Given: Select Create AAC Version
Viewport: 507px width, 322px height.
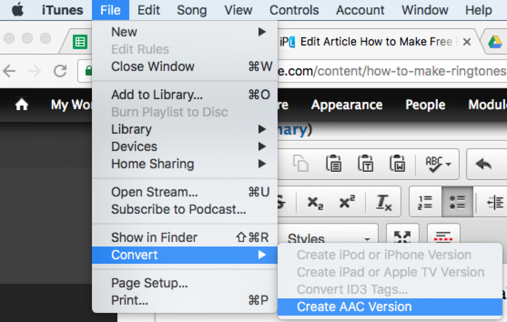Looking at the screenshot, I should pyautogui.click(x=354, y=307).
